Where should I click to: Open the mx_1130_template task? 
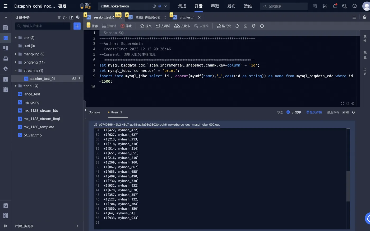[x=39, y=127]
